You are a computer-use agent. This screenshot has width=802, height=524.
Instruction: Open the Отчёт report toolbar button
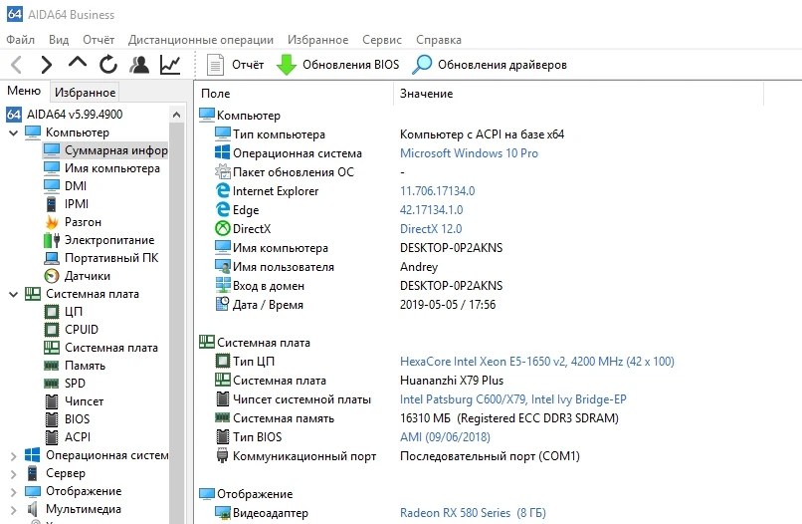235,65
